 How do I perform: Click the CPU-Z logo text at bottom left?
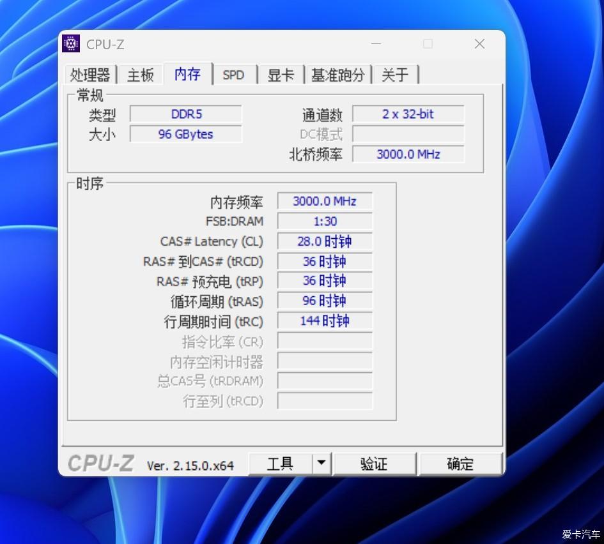(101, 463)
